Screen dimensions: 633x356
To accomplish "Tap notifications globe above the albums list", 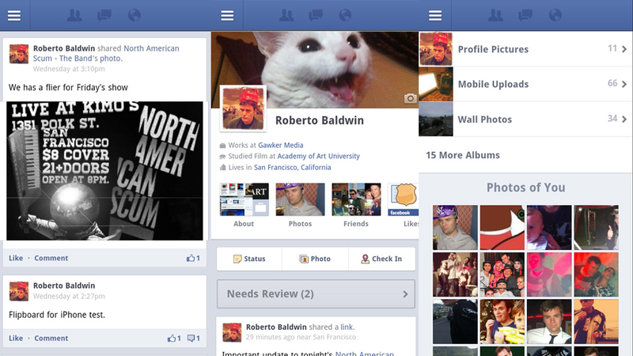I will 555,15.
